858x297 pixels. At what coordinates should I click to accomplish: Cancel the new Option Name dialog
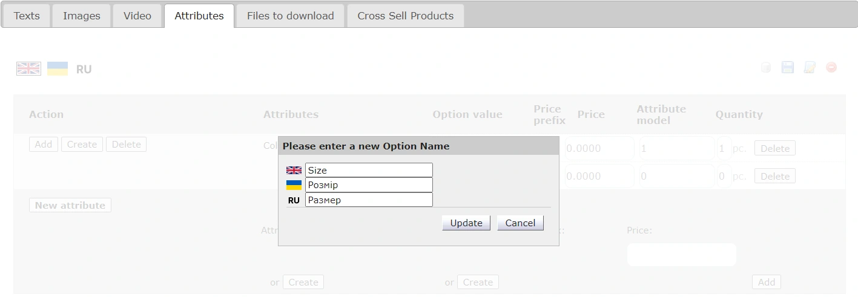click(x=520, y=223)
